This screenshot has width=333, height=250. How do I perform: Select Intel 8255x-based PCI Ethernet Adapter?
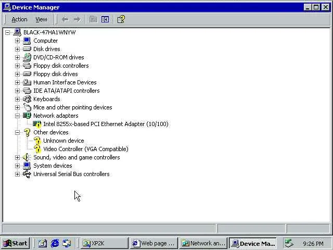pos(106,124)
